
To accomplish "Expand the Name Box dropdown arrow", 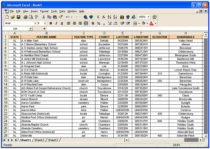I will pyautogui.click(x=31, y=29).
